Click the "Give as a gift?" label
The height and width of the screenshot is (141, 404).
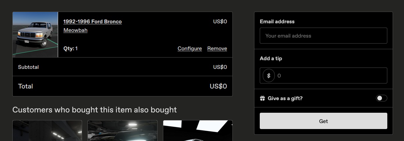click(285, 98)
